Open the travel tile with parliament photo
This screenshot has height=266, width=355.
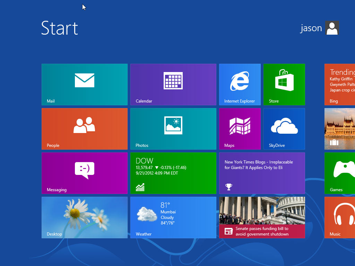340,128
